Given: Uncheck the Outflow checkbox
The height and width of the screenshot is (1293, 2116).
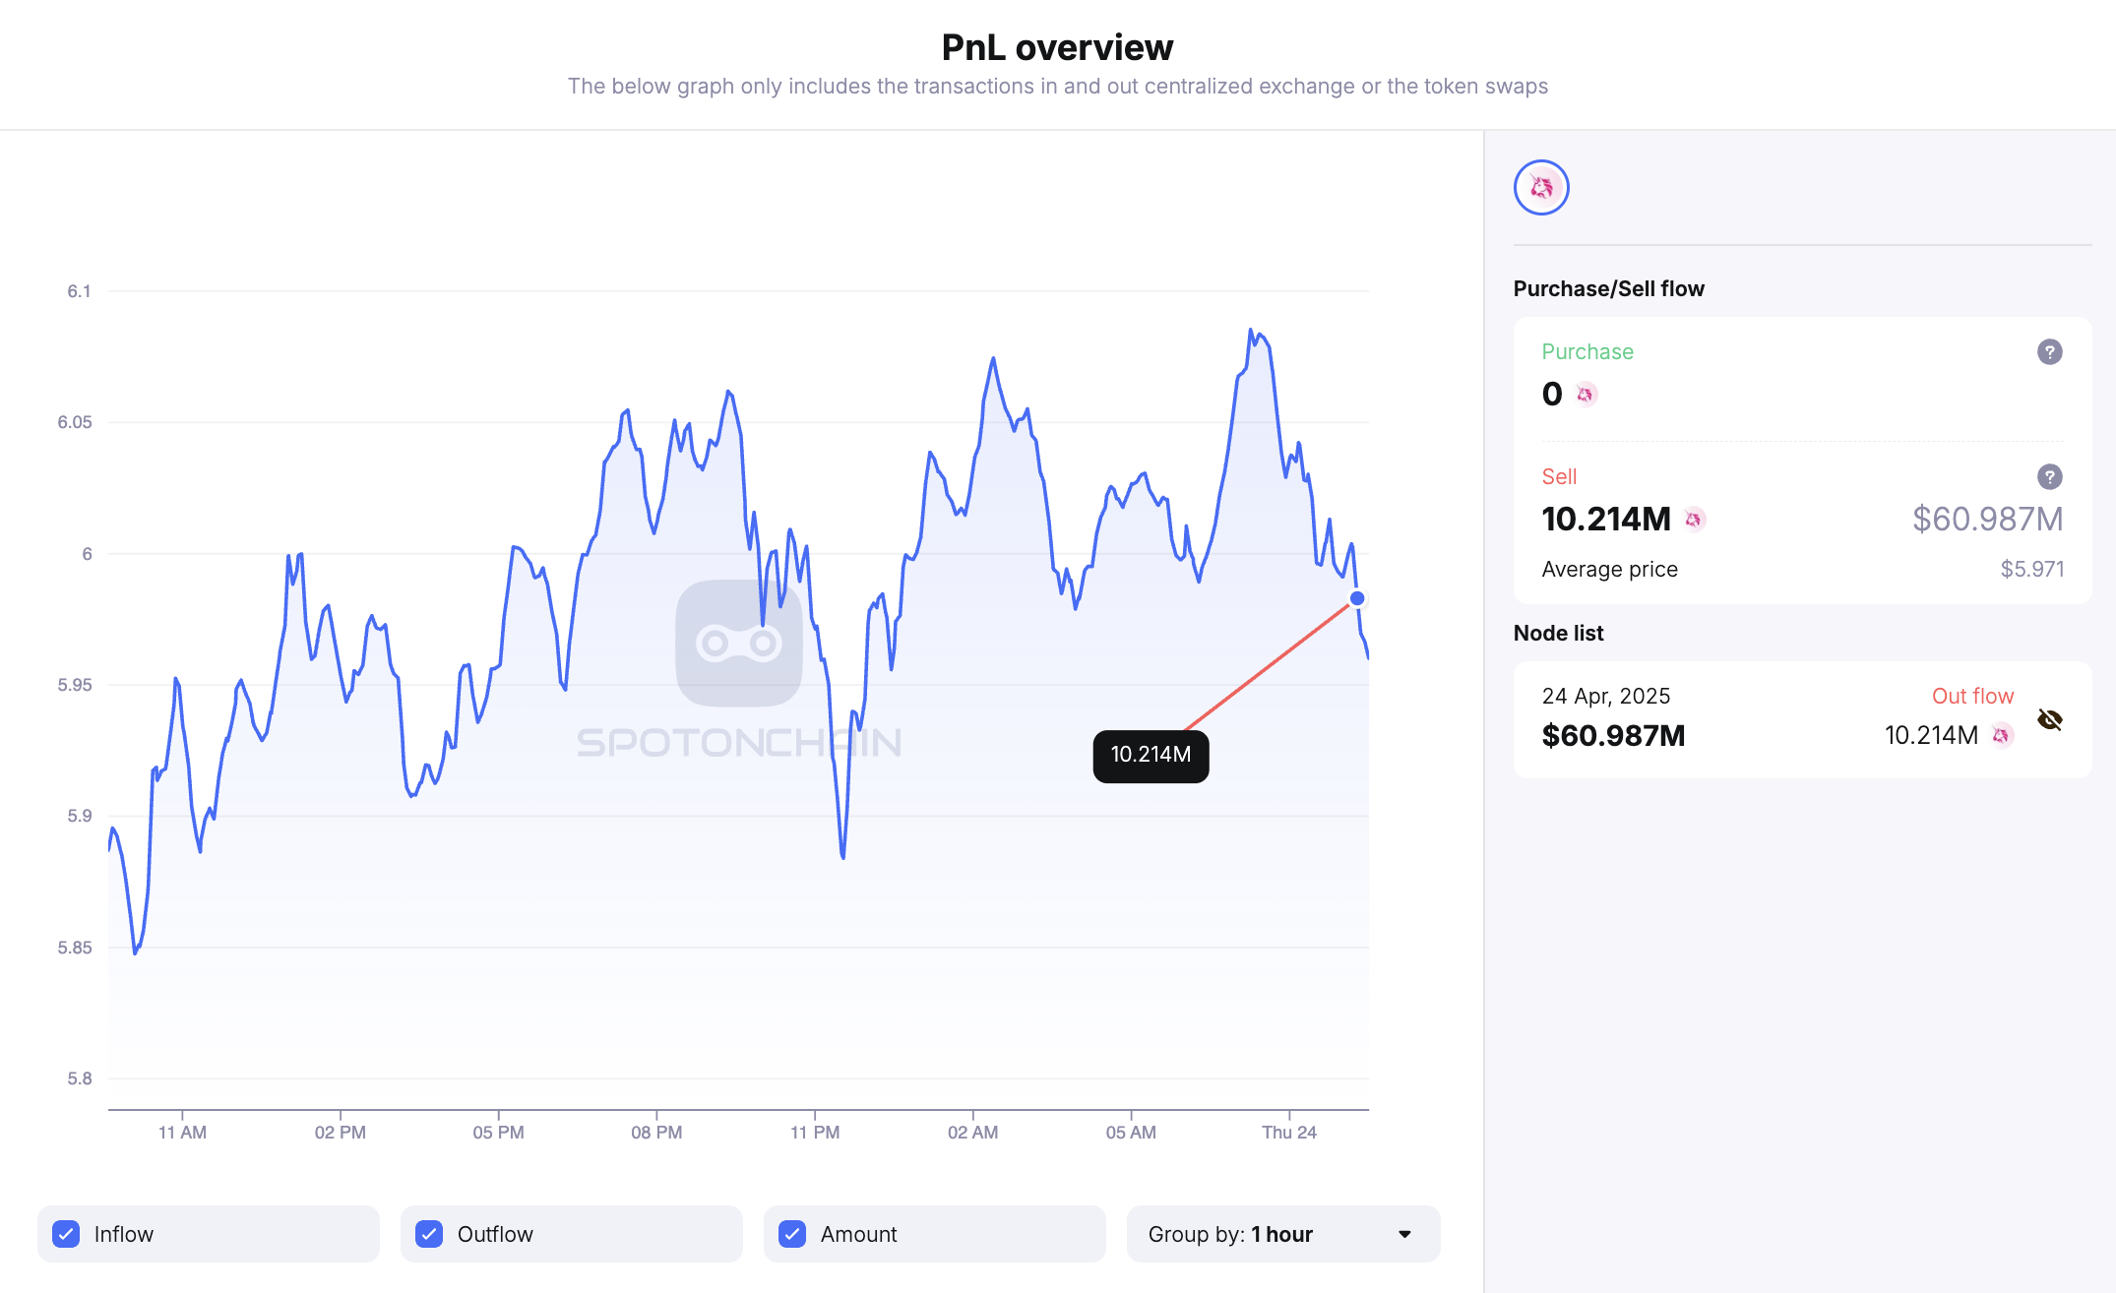Looking at the screenshot, I should (429, 1234).
